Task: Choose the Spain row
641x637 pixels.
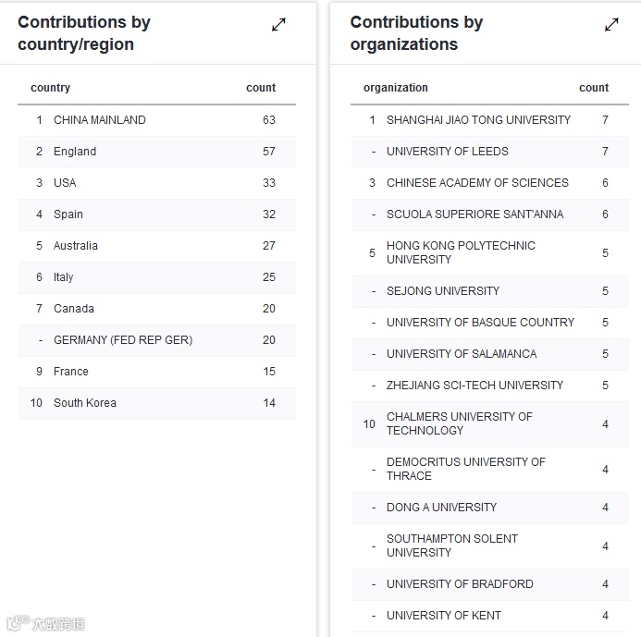Action: click(x=68, y=214)
